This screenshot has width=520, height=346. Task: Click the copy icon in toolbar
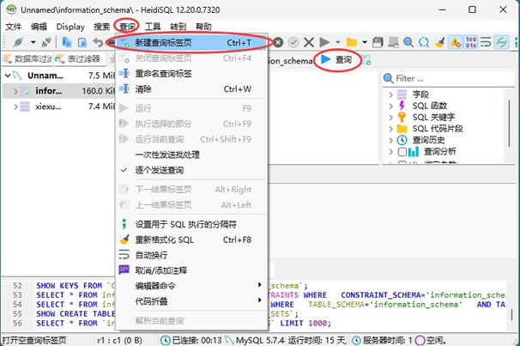(67, 42)
